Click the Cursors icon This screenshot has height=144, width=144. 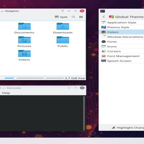pyautogui.click(x=104, y=51)
